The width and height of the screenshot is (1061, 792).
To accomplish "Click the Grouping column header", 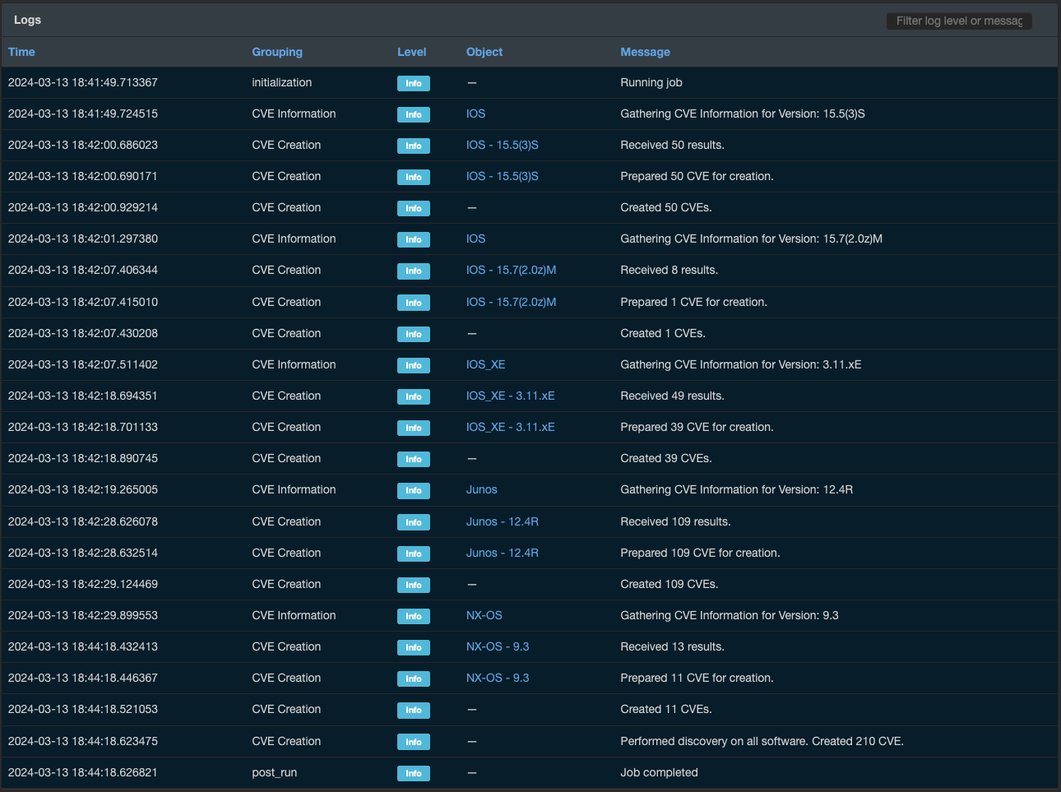I will point(277,52).
